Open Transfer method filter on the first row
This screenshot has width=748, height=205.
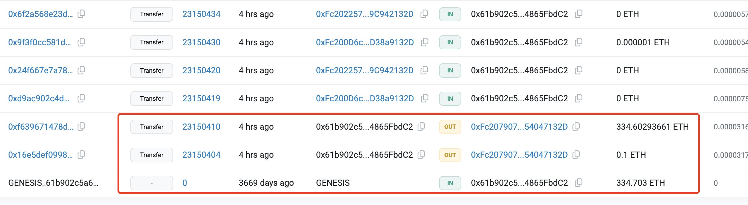pos(151,14)
